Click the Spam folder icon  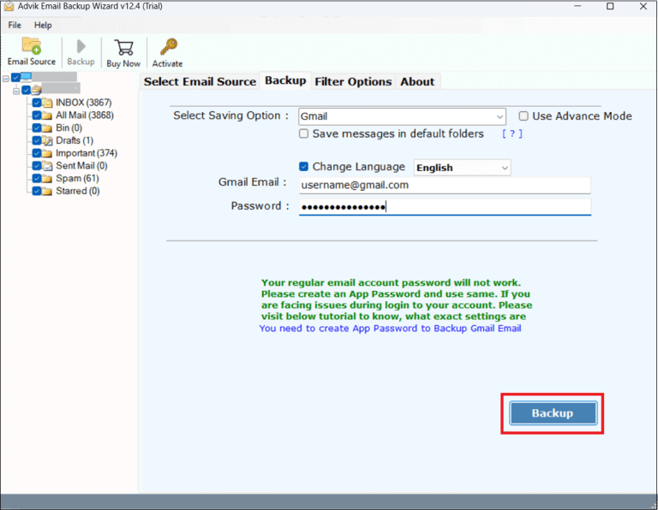47,178
